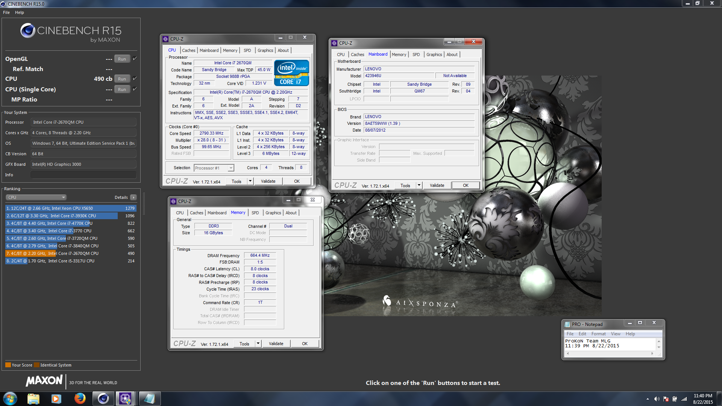This screenshot has width=722, height=406.
Task: Open Windows Explorer from taskbar
Action: click(33, 398)
